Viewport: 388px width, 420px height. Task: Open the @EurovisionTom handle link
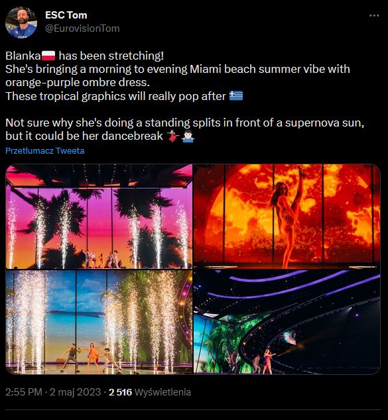tap(82, 28)
